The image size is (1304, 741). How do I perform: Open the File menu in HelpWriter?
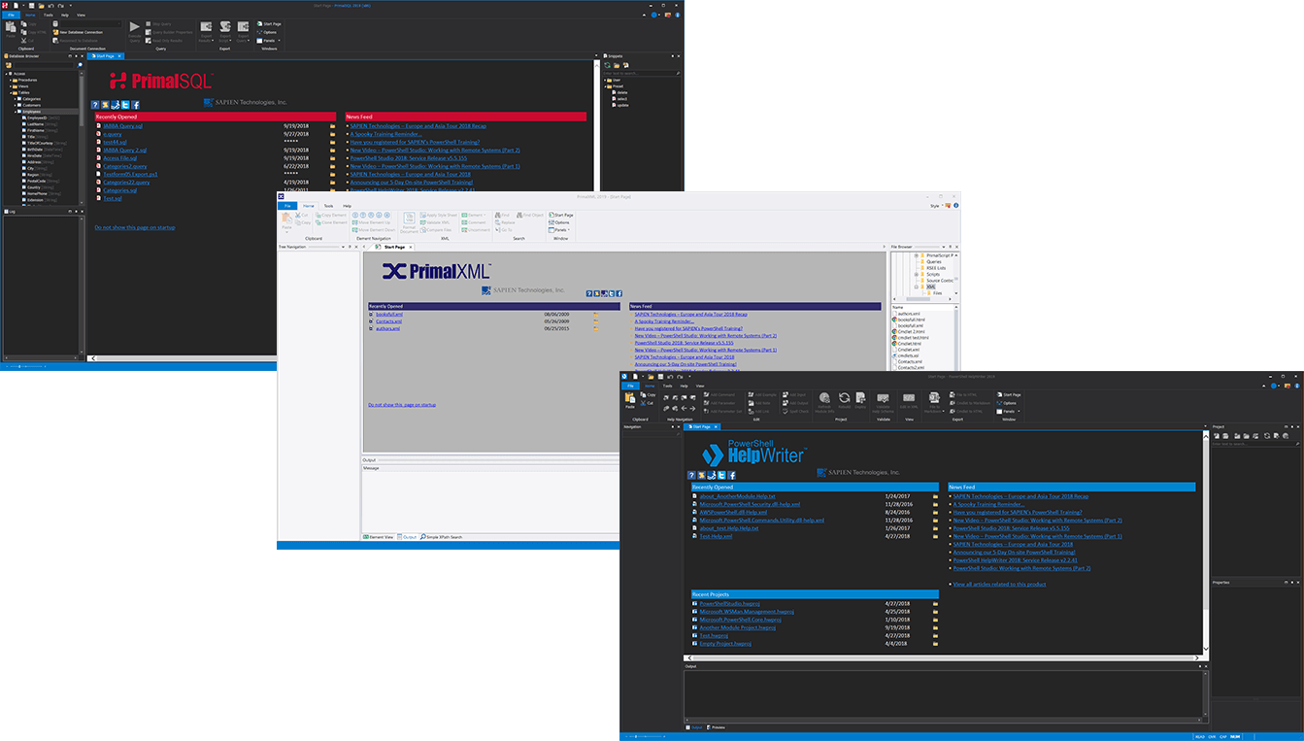click(x=631, y=386)
